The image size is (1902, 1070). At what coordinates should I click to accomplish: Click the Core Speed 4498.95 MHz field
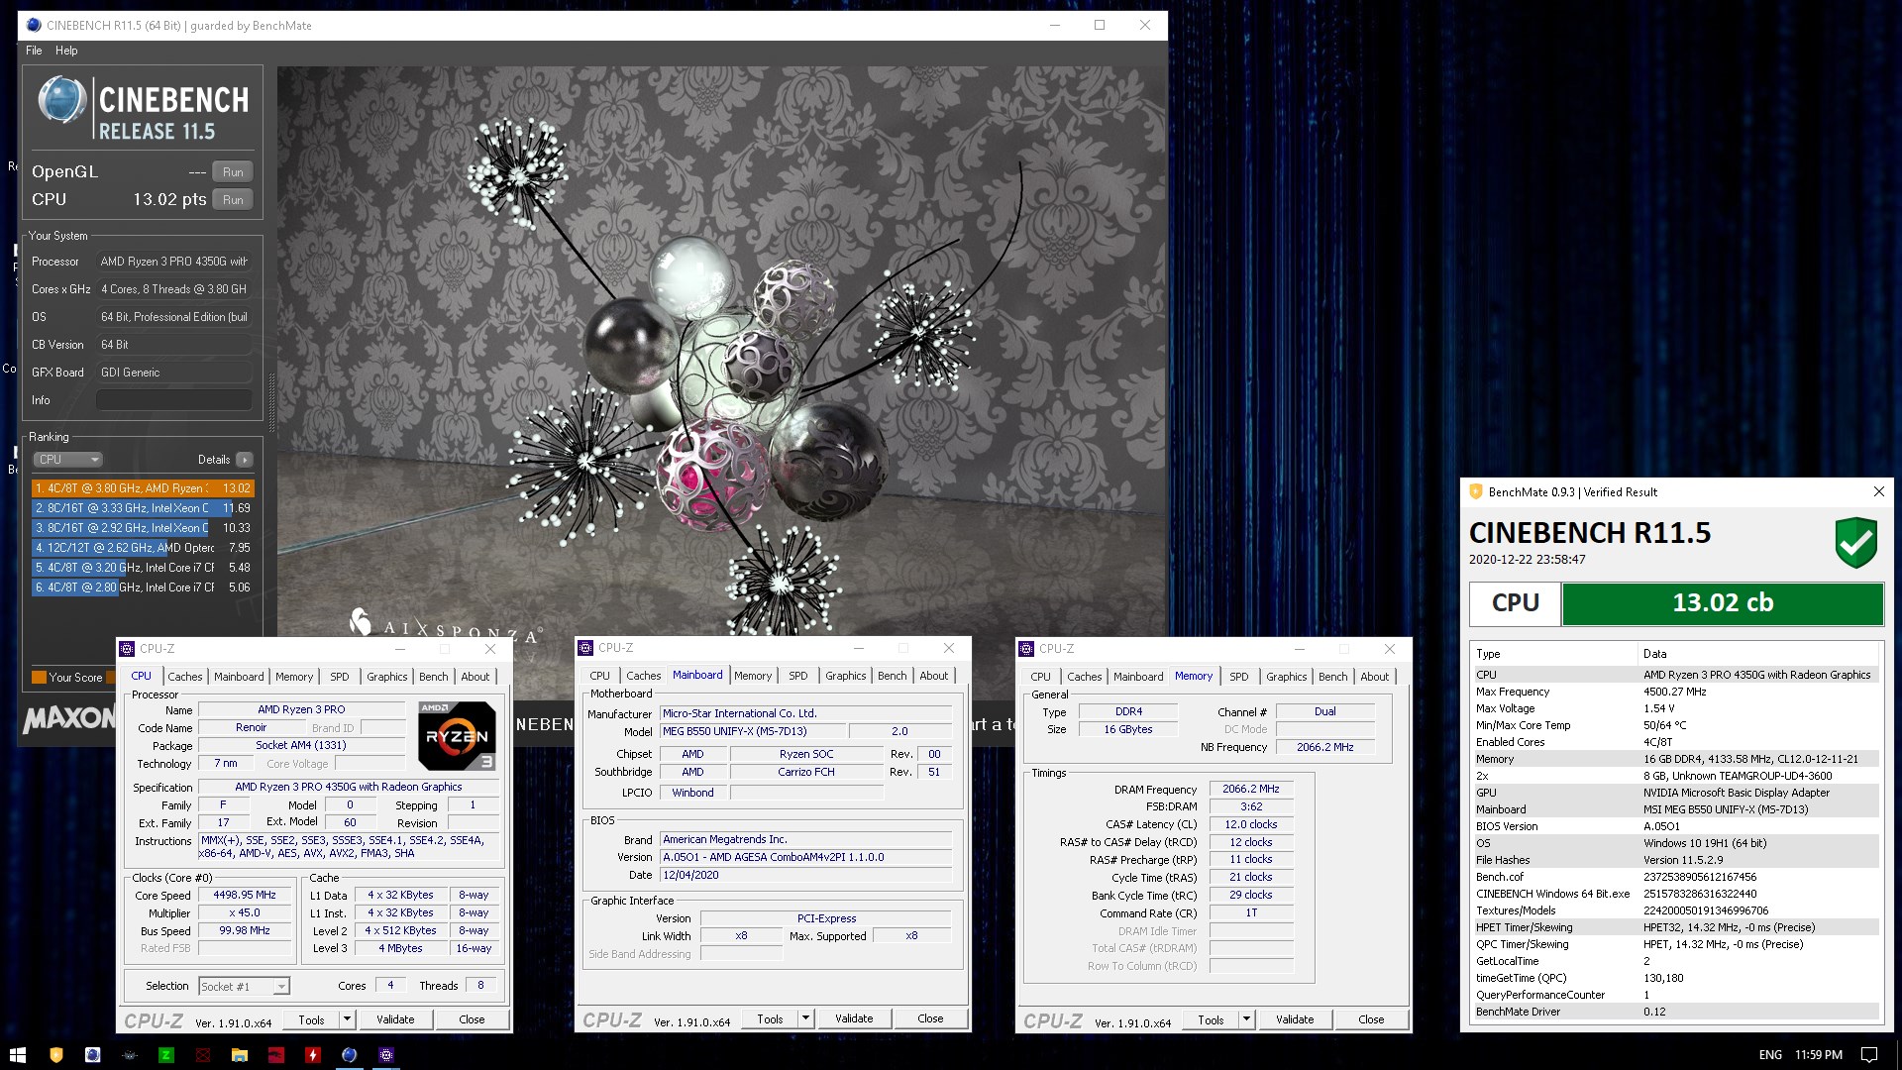(x=246, y=895)
